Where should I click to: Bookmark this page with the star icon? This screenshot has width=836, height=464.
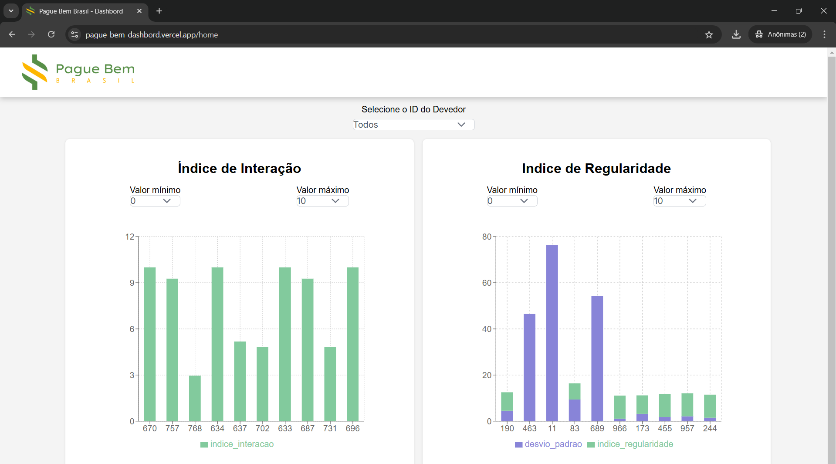[x=709, y=34]
